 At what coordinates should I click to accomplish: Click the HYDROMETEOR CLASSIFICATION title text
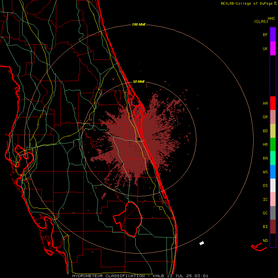(108, 276)
